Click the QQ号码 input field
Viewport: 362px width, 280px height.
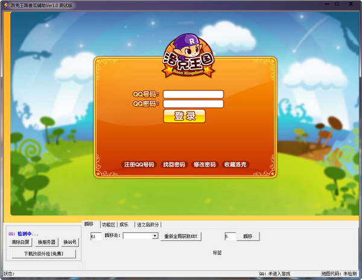tap(193, 95)
